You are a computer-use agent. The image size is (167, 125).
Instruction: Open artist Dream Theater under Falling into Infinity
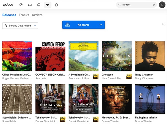144,121
